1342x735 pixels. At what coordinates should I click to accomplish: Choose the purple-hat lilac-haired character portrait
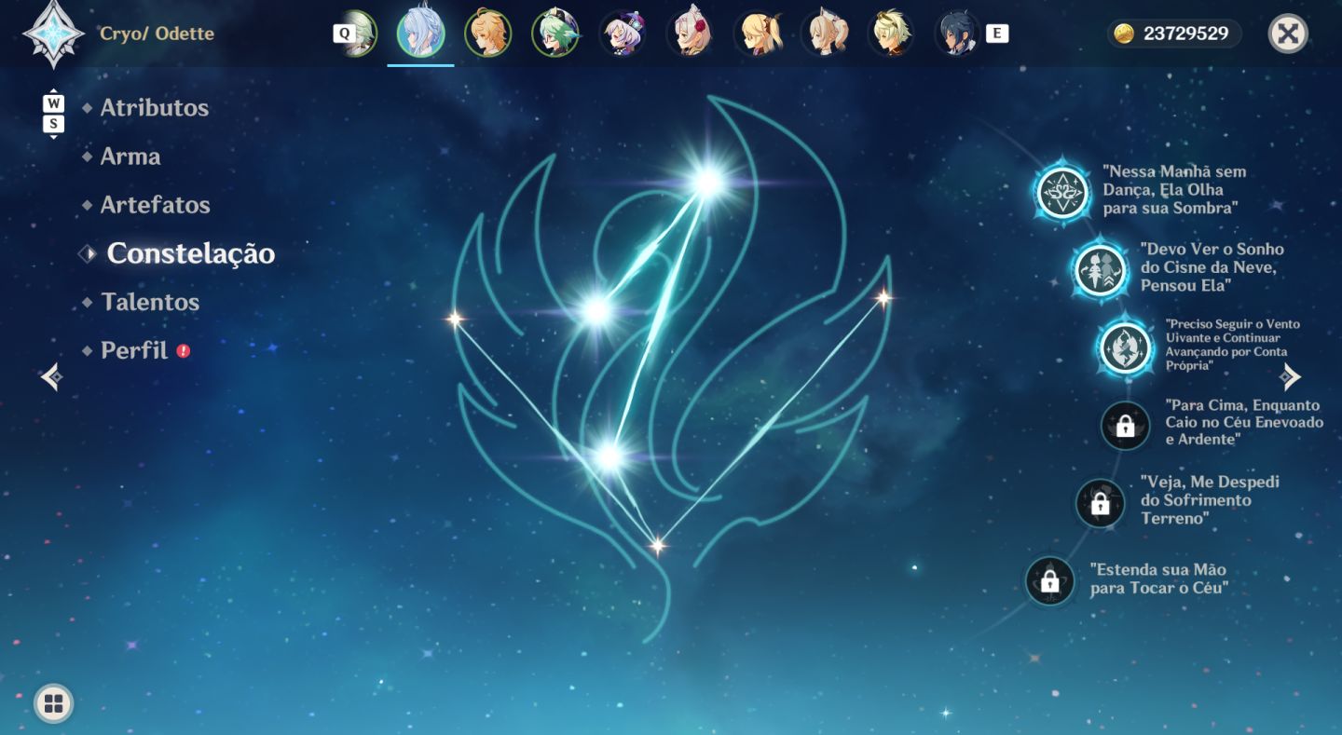pyautogui.click(x=623, y=34)
